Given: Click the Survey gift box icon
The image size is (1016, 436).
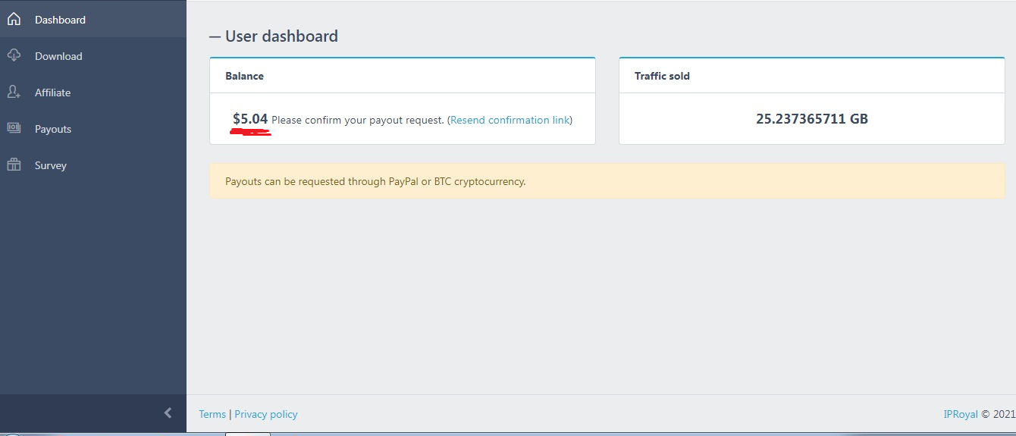Looking at the screenshot, I should click(x=14, y=165).
